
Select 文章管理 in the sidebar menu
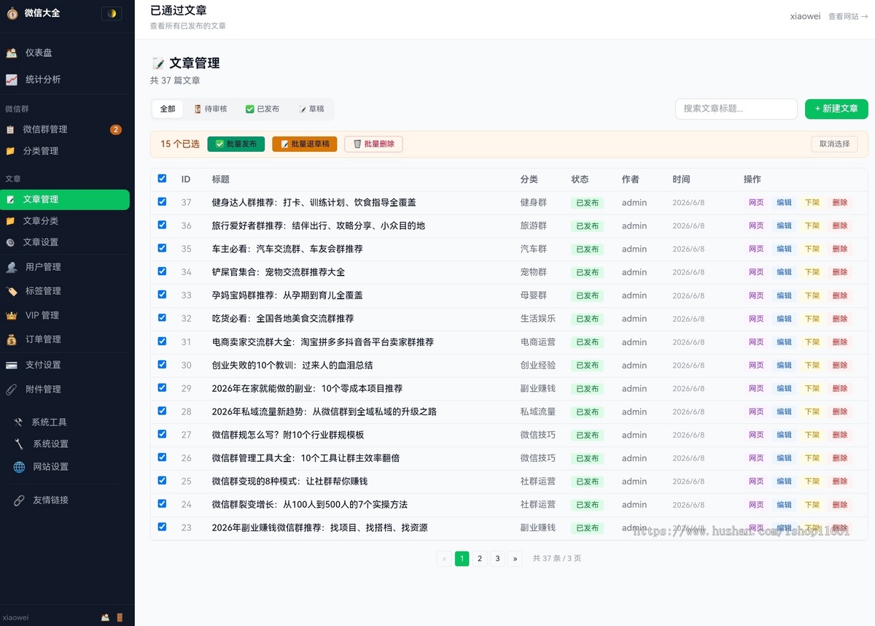point(65,199)
